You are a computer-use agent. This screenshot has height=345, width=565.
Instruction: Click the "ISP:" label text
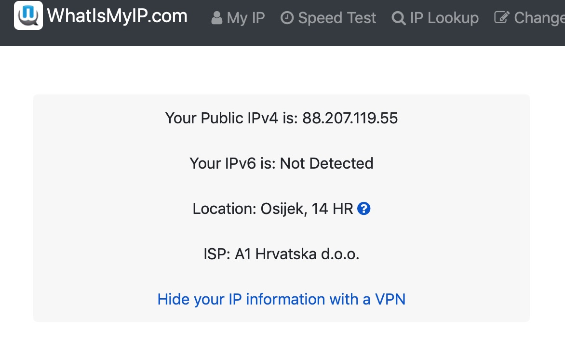coord(216,254)
